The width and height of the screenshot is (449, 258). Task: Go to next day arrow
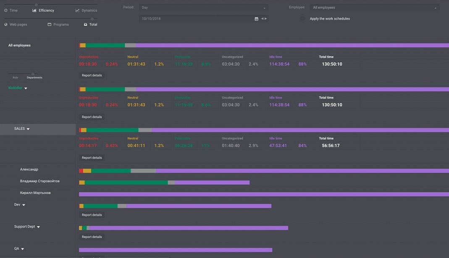click(266, 18)
